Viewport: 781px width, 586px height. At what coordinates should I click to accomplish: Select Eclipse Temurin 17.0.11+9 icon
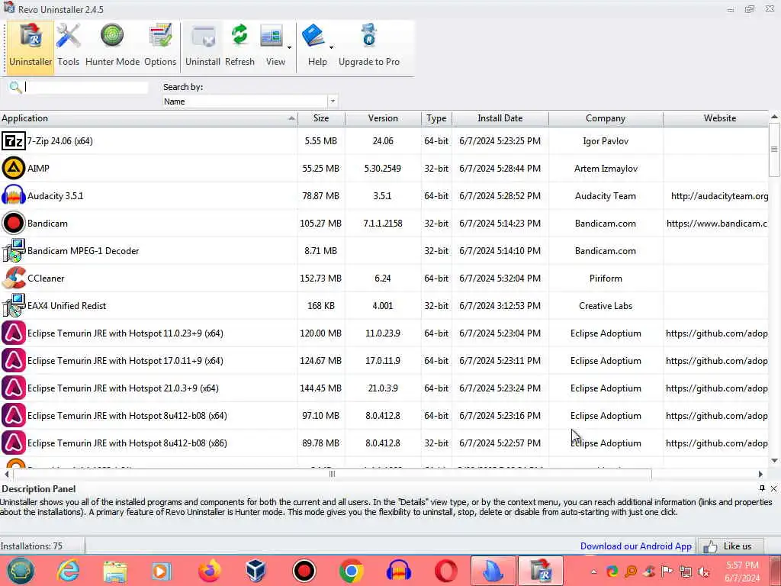tap(14, 361)
